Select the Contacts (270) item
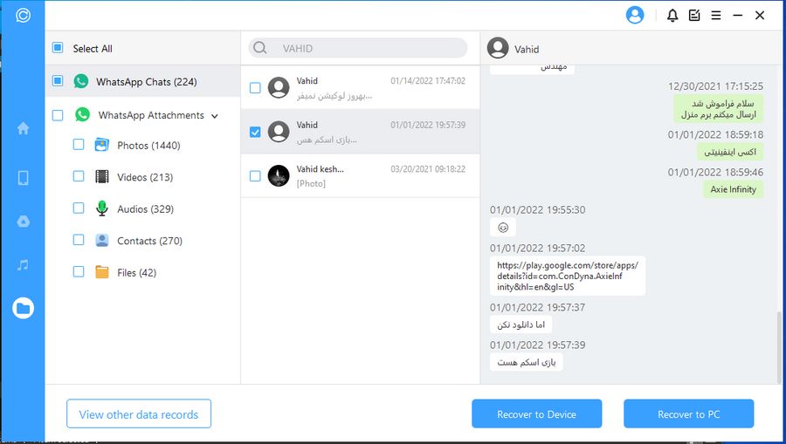 (x=149, y=241)
